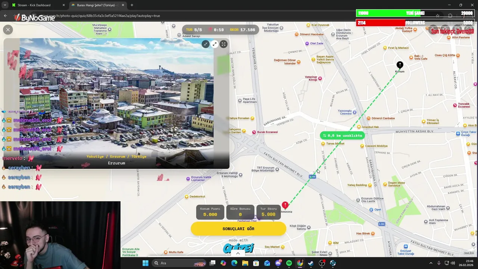This screenshot has height=269, width=478.
Task: Click the Cassoni Mobilya map marker
Action: pyautogui.click(x=362, y=146)
